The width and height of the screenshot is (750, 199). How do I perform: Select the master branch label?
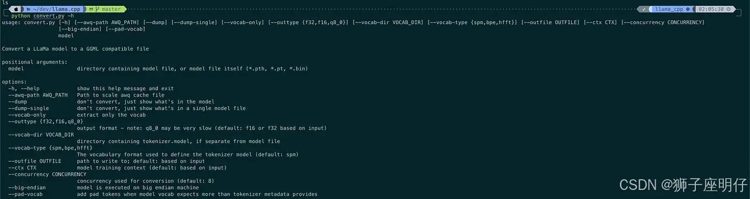tap(111, 9)
